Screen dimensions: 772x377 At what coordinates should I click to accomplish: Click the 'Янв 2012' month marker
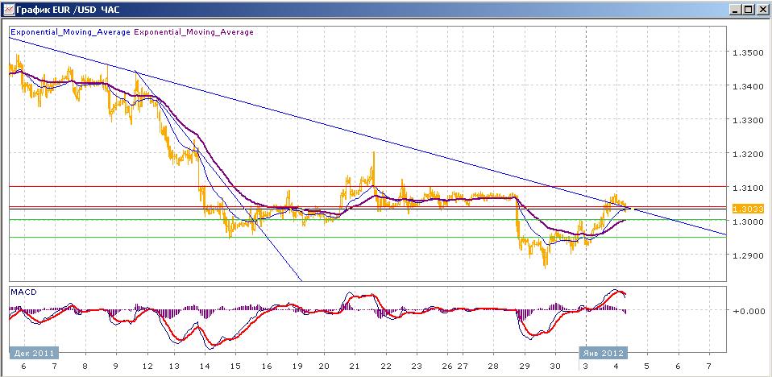(604, 353)
